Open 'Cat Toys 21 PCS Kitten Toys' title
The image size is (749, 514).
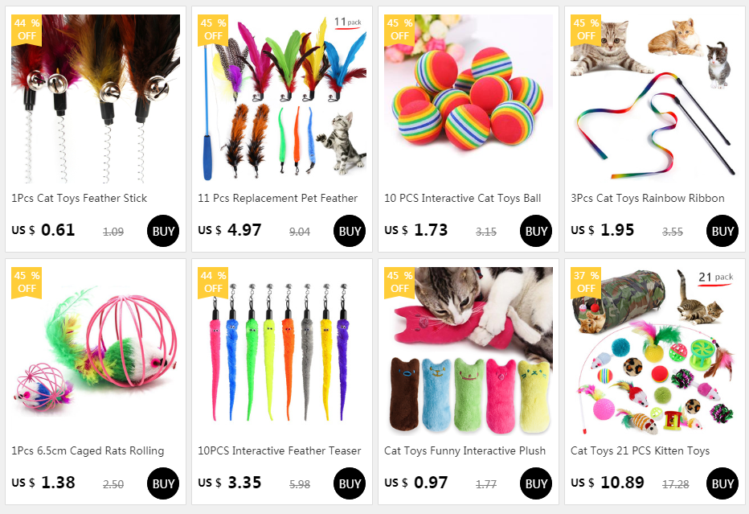640,451
